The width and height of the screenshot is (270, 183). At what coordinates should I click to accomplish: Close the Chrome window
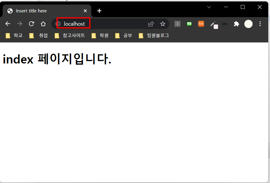pos(259,7)
